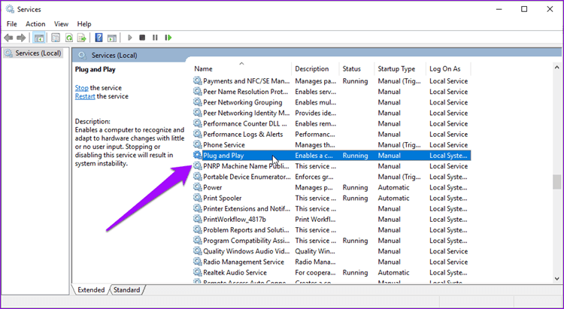Viewport: 564px width, 309px height.
Task: Click the Pause Service toolbar icon
Action: pos(155,38)
